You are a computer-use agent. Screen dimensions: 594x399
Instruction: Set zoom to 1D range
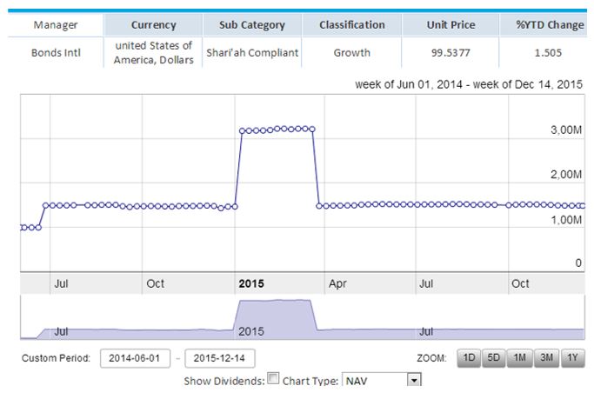click(468, 358)
